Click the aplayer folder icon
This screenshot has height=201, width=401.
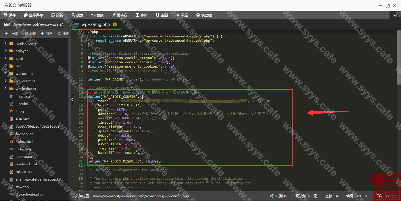tap(11, 51)
